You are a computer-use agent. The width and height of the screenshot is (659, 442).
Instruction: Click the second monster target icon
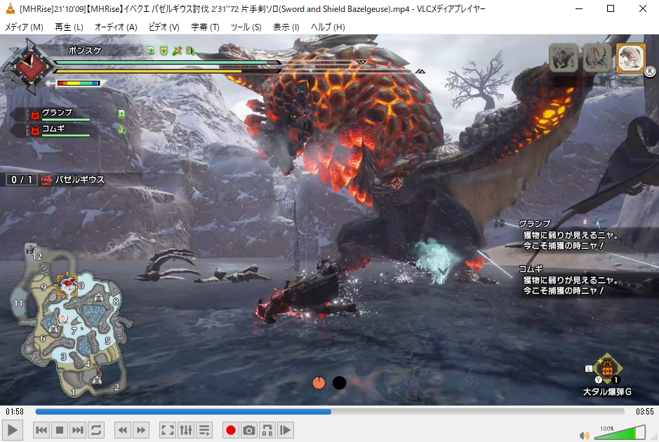pos(597,58)
